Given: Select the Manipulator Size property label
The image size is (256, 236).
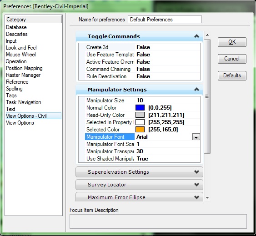Looking at the screenshot, I should (x=105, y=100).
